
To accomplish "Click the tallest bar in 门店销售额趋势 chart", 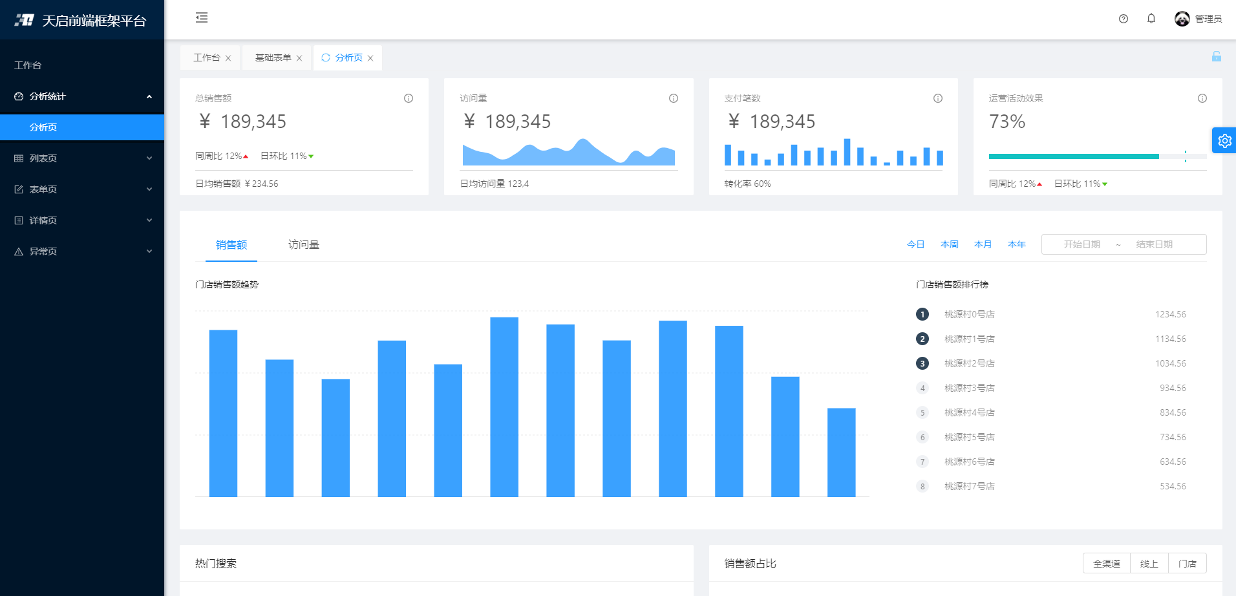I will [x=504, y=407].
